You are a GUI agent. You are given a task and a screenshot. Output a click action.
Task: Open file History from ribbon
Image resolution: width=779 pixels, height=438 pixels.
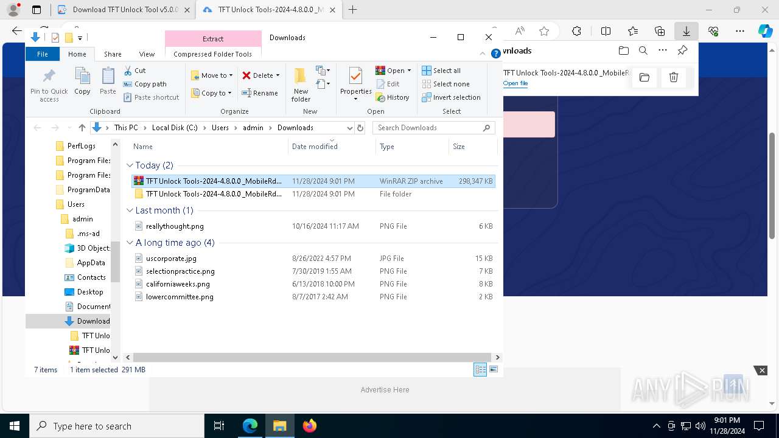click(x=393, y=97)
